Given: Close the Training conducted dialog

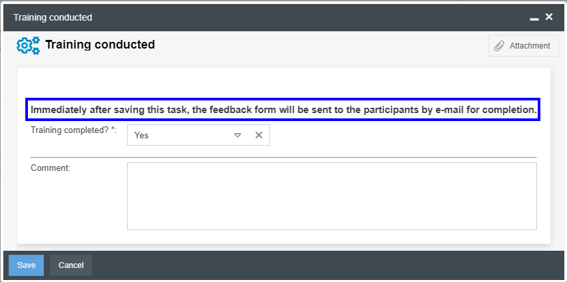Looking at the screenshot, I should click(549, 17).
